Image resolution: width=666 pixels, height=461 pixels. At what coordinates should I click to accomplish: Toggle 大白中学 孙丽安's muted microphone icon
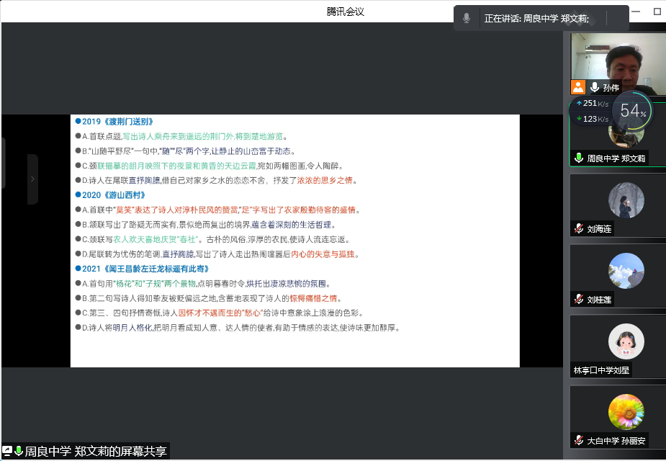[578, 440]
